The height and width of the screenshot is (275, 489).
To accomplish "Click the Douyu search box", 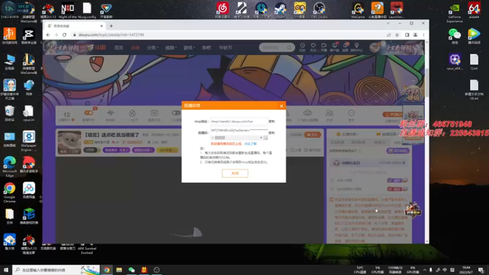I will pyautogui.click(x=277, y=48).
